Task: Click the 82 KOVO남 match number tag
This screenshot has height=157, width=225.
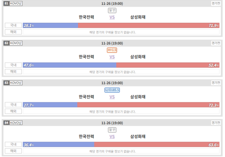Action: [13, 43]
